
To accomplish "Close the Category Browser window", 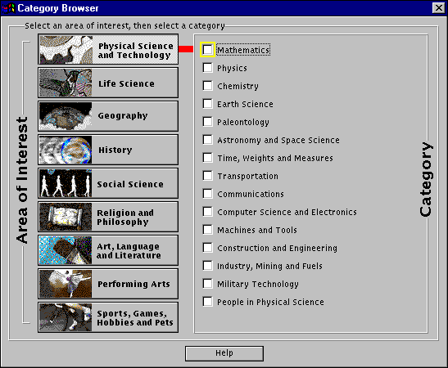I will (x=438, y=8).
